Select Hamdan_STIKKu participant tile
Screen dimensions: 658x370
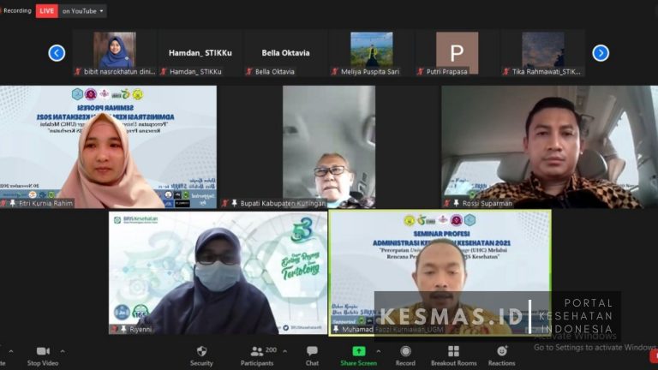200,53
